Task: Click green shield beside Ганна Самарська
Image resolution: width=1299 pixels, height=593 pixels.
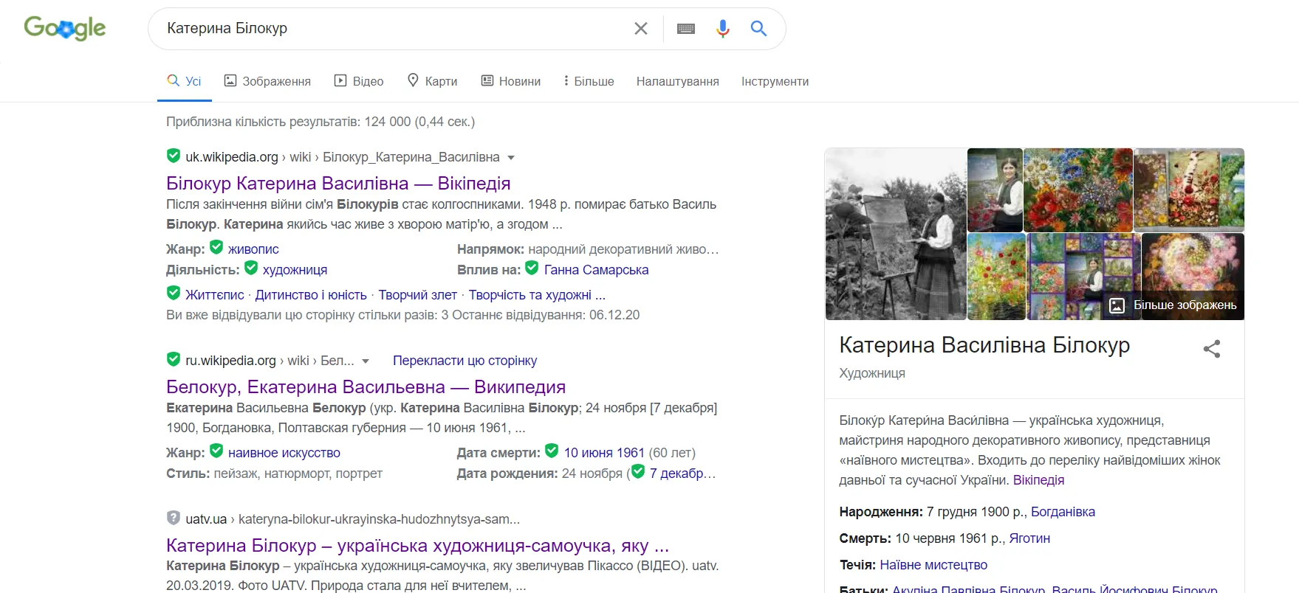Action: [532, 268]
